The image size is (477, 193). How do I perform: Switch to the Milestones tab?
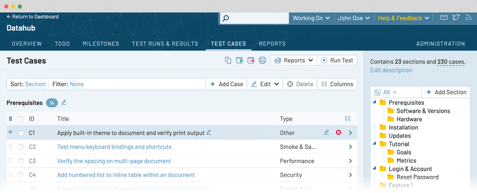(x=101, y=44)
